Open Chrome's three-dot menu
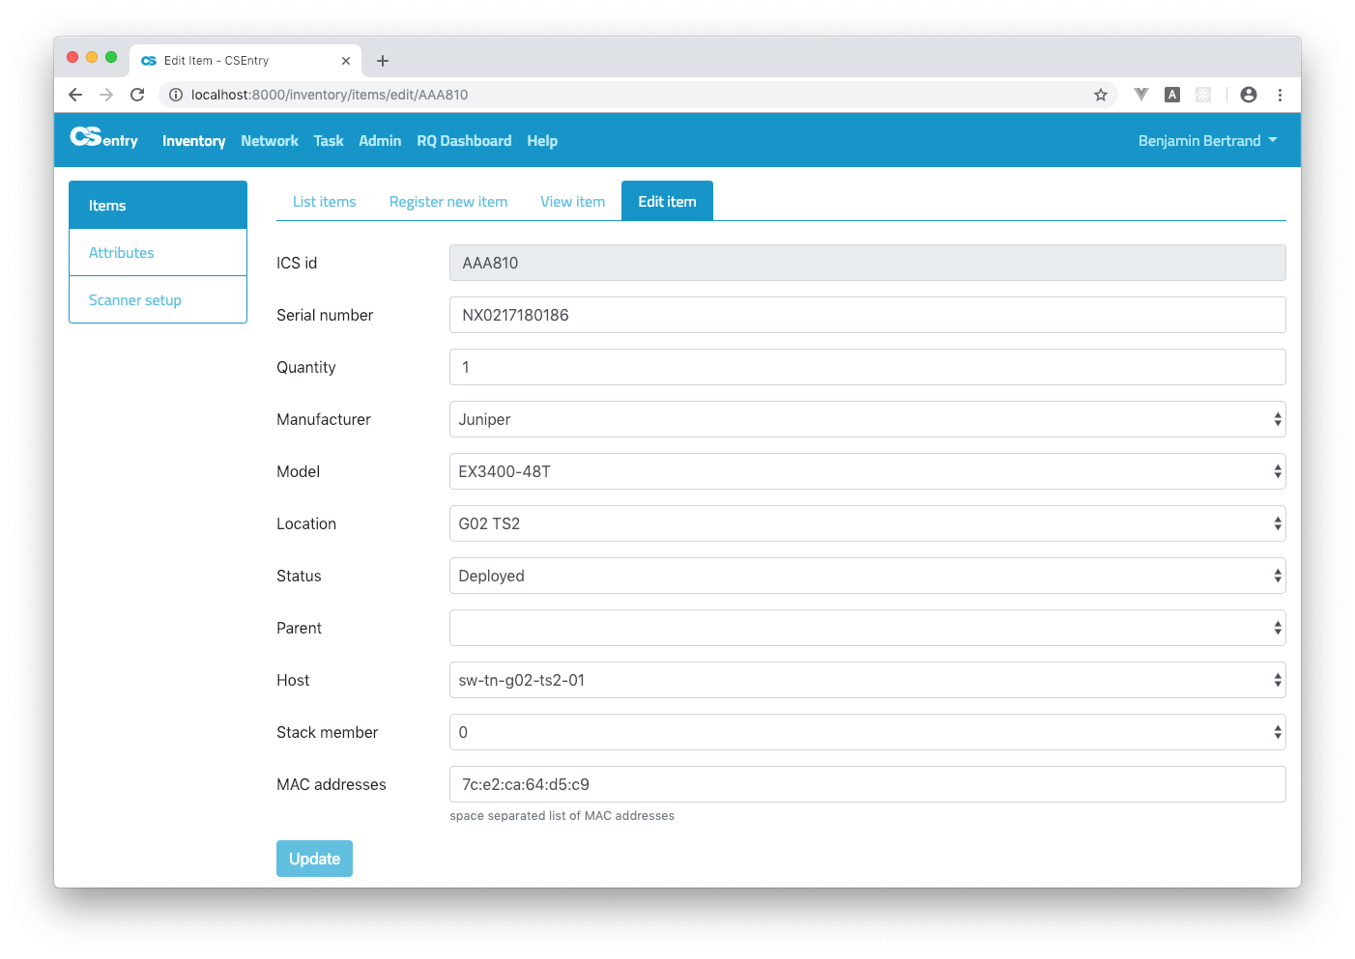 click(1280, 95)
